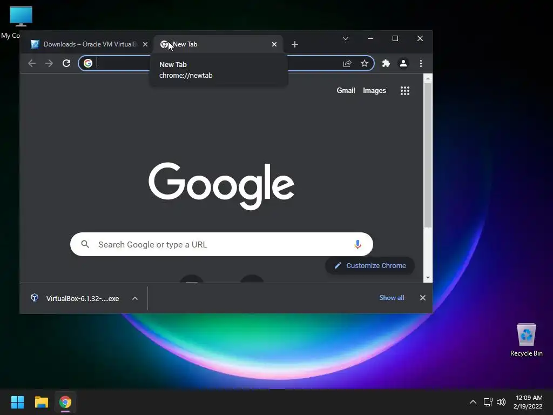The width and height of the screenshot is (553, 415).
Task: Click Show all downloads
Action: coord(392,298)
